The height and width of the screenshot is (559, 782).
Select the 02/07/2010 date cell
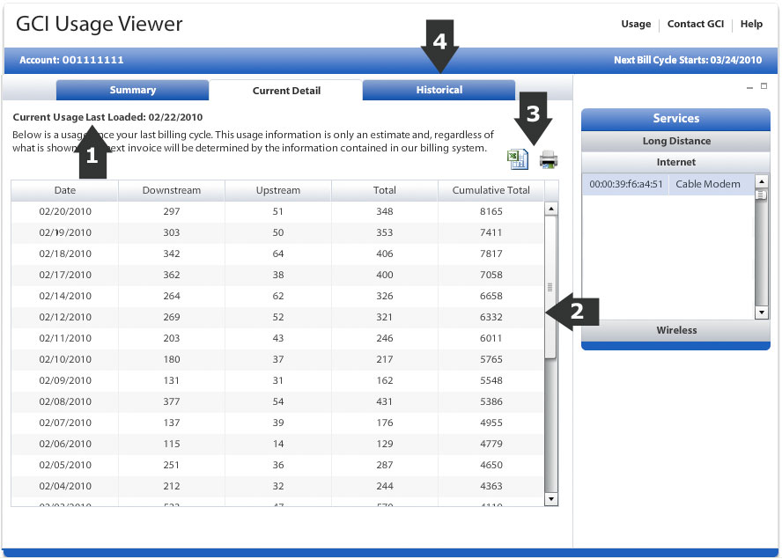[x=65, y=423]
